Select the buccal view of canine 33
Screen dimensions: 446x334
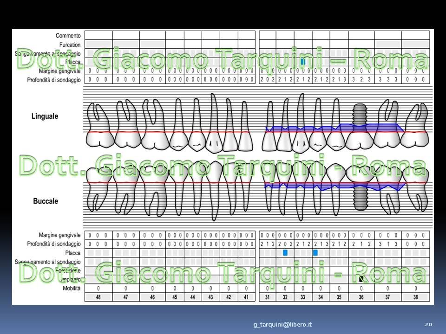301,191
